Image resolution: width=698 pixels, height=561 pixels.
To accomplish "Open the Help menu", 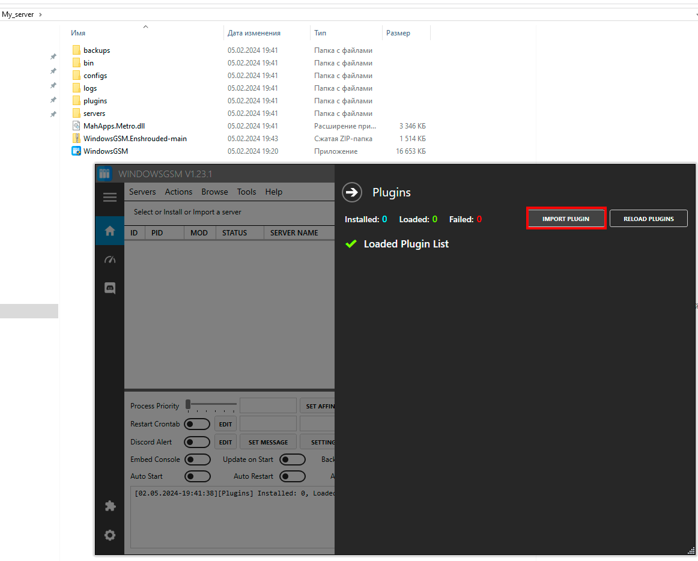I will (274, 192).
